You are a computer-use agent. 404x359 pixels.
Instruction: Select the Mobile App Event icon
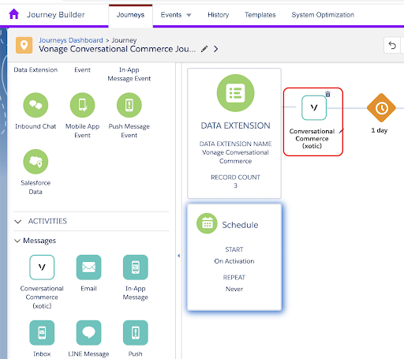coord(82,105)
